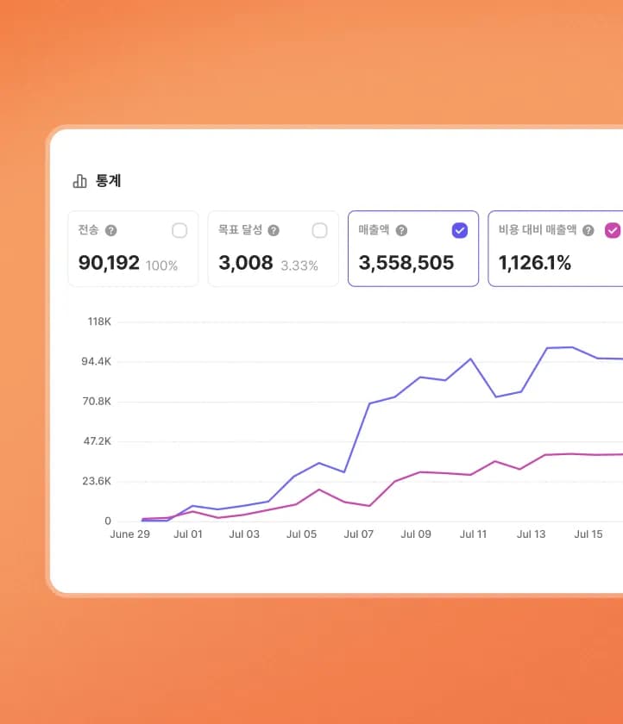Enable the 전송 metric checkbox
The height and width of the screenshot is (724, 623).
[179, 230]
